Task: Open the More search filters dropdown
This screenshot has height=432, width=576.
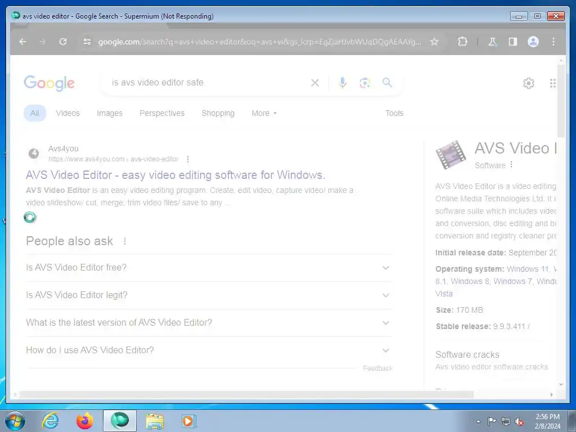Action: 264,113
